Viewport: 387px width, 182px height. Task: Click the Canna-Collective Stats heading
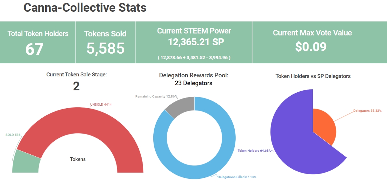(x=85, y=8)
